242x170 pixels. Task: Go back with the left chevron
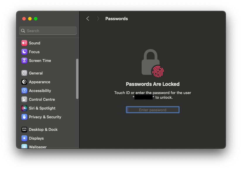(x=88, y=19)
